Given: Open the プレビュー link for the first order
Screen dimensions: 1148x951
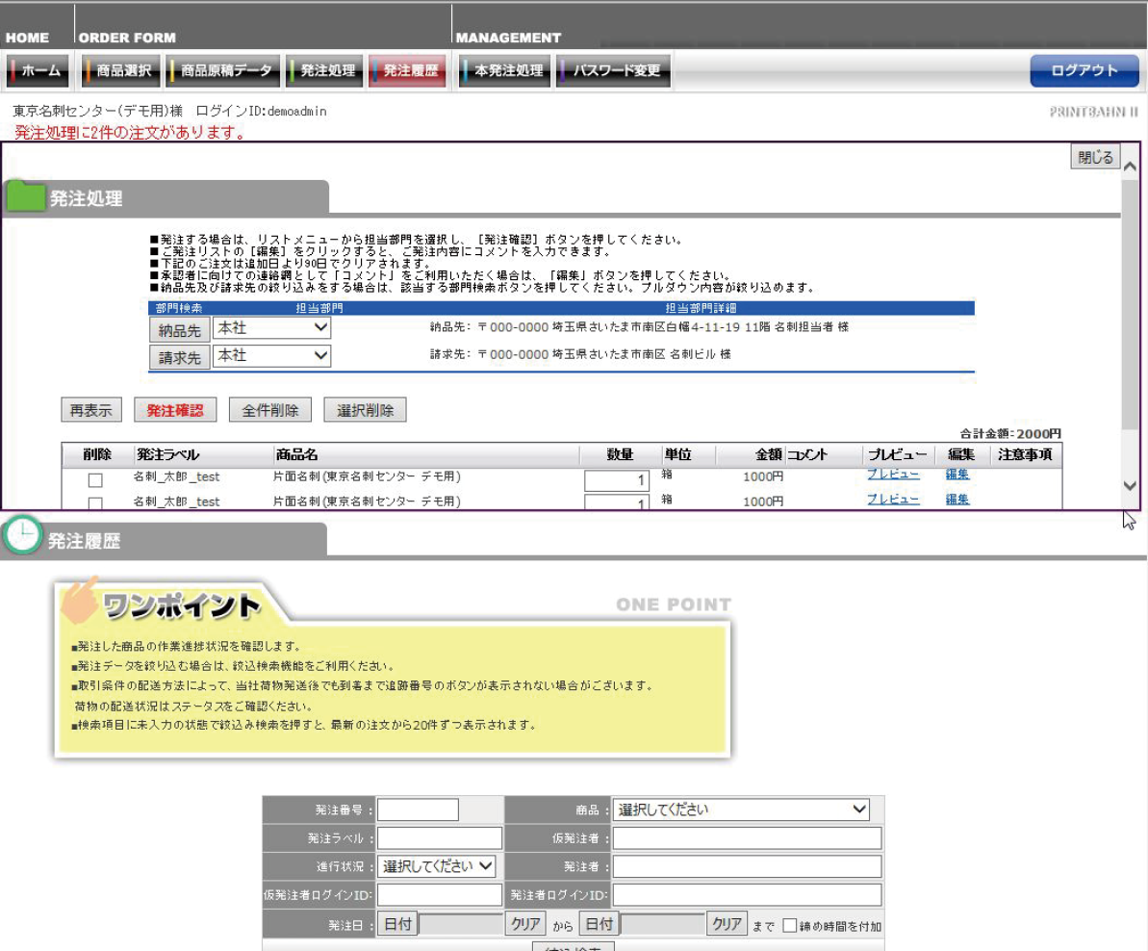Looking at the screenshot, I should 892,475.
